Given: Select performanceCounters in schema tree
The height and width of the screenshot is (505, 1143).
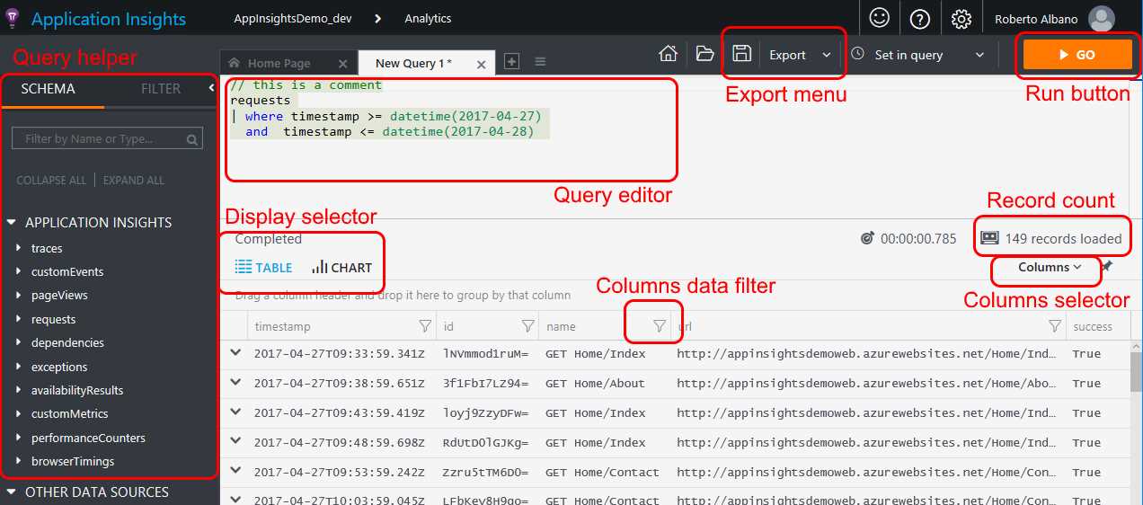Looking at the screenshot, I should tap(88, 438).
